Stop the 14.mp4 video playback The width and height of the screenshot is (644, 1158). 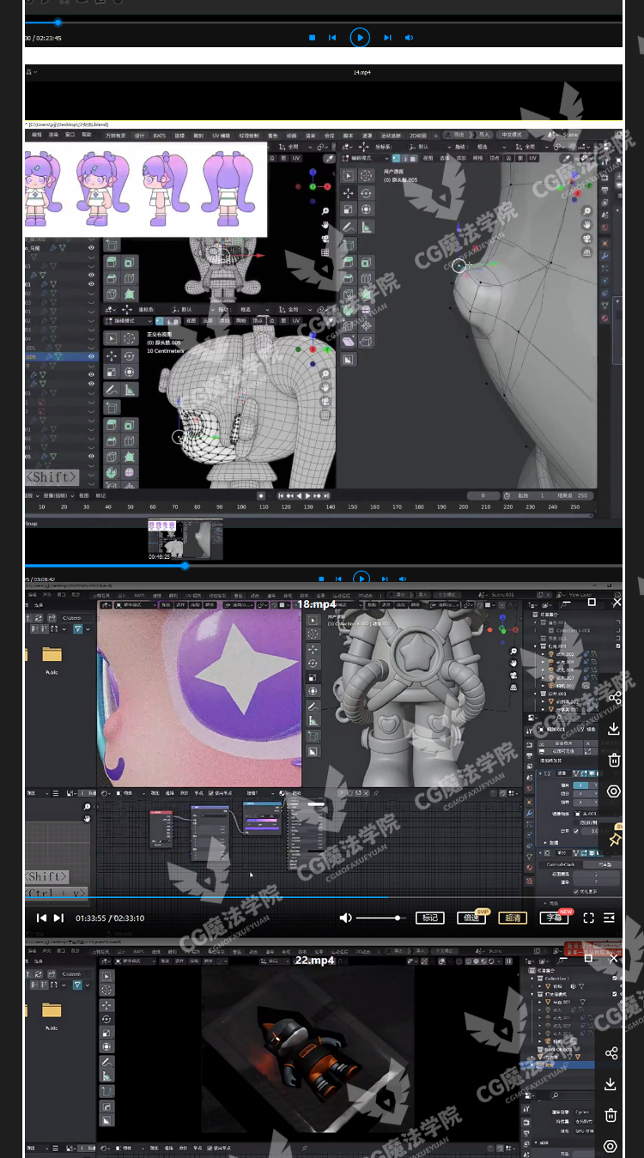(320, 579)
